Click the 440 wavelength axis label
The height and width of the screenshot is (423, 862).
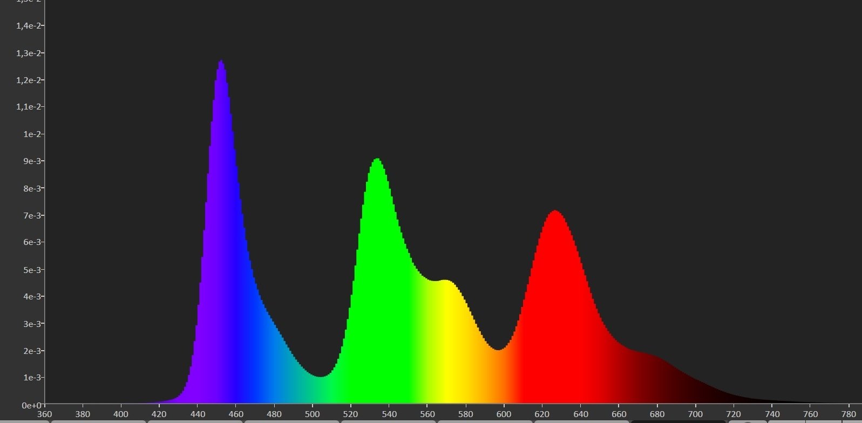(197, 414)
